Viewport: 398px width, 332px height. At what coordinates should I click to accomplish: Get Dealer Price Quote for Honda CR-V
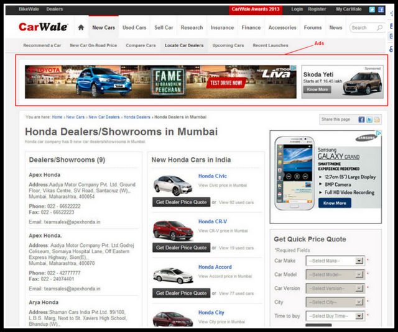point(181,248)
